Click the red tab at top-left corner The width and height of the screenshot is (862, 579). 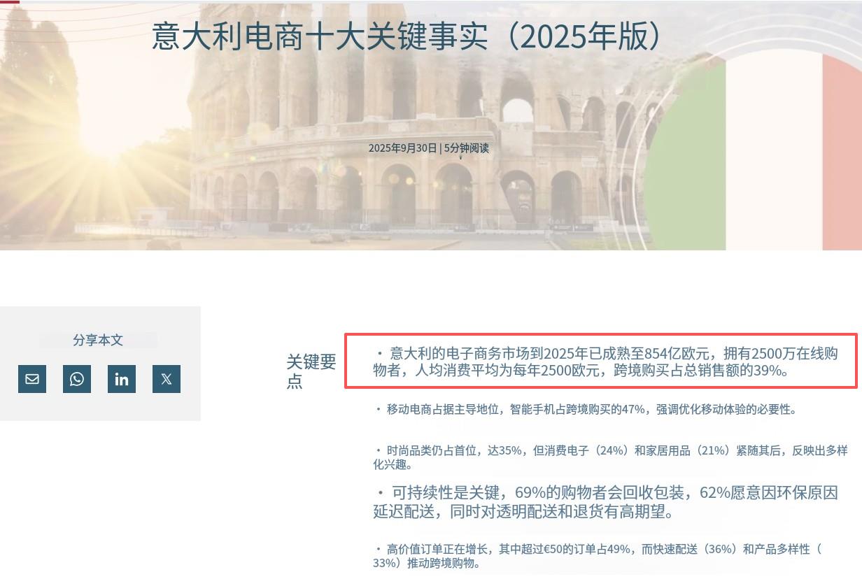[x=9, y=1]
